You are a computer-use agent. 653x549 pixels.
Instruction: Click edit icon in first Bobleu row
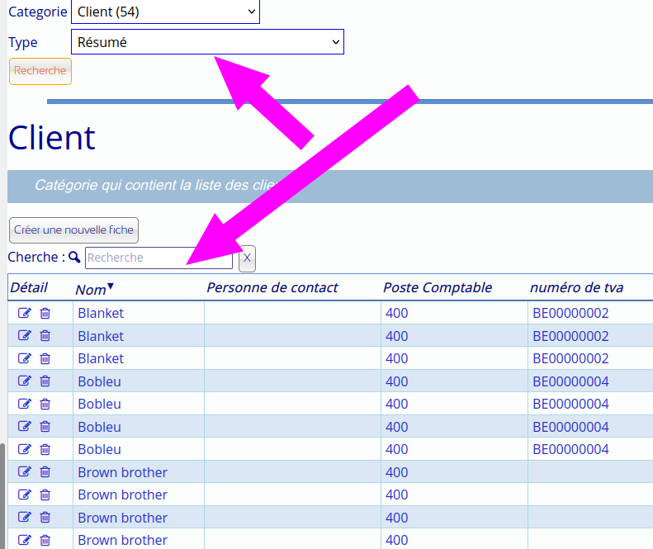click(x=24, y=381)
